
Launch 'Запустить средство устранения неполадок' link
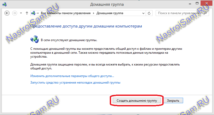point(75,83)
